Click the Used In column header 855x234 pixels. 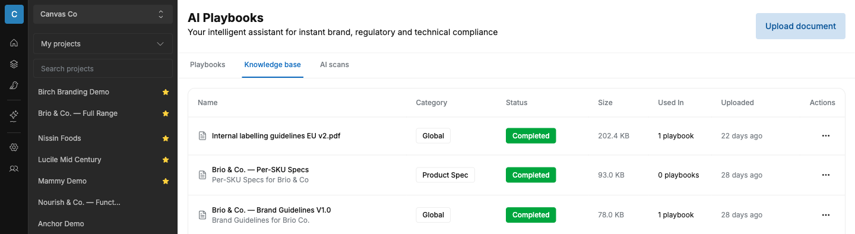[x=671, y=103]
